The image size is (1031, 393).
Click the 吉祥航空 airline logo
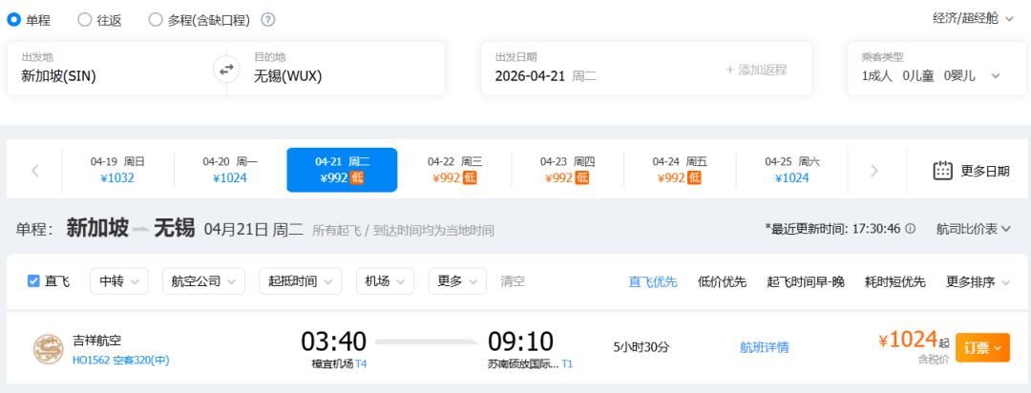[x=48, y=349]
